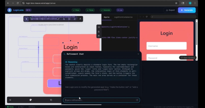The height and width of the screenshot is (108, 205).
Task: View site information icon
Action: tap(23, 3)
